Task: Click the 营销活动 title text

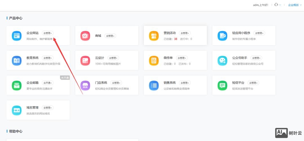Action: 170,33
